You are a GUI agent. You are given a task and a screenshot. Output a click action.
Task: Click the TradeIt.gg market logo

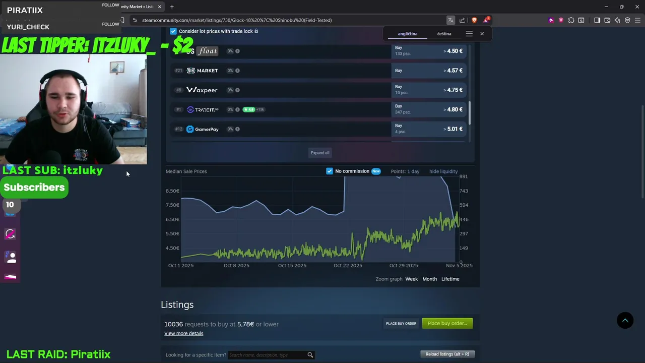(x=203, y=109)
